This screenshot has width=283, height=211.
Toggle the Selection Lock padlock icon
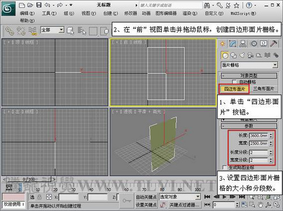pyautogui.click(x=39, y=197)
